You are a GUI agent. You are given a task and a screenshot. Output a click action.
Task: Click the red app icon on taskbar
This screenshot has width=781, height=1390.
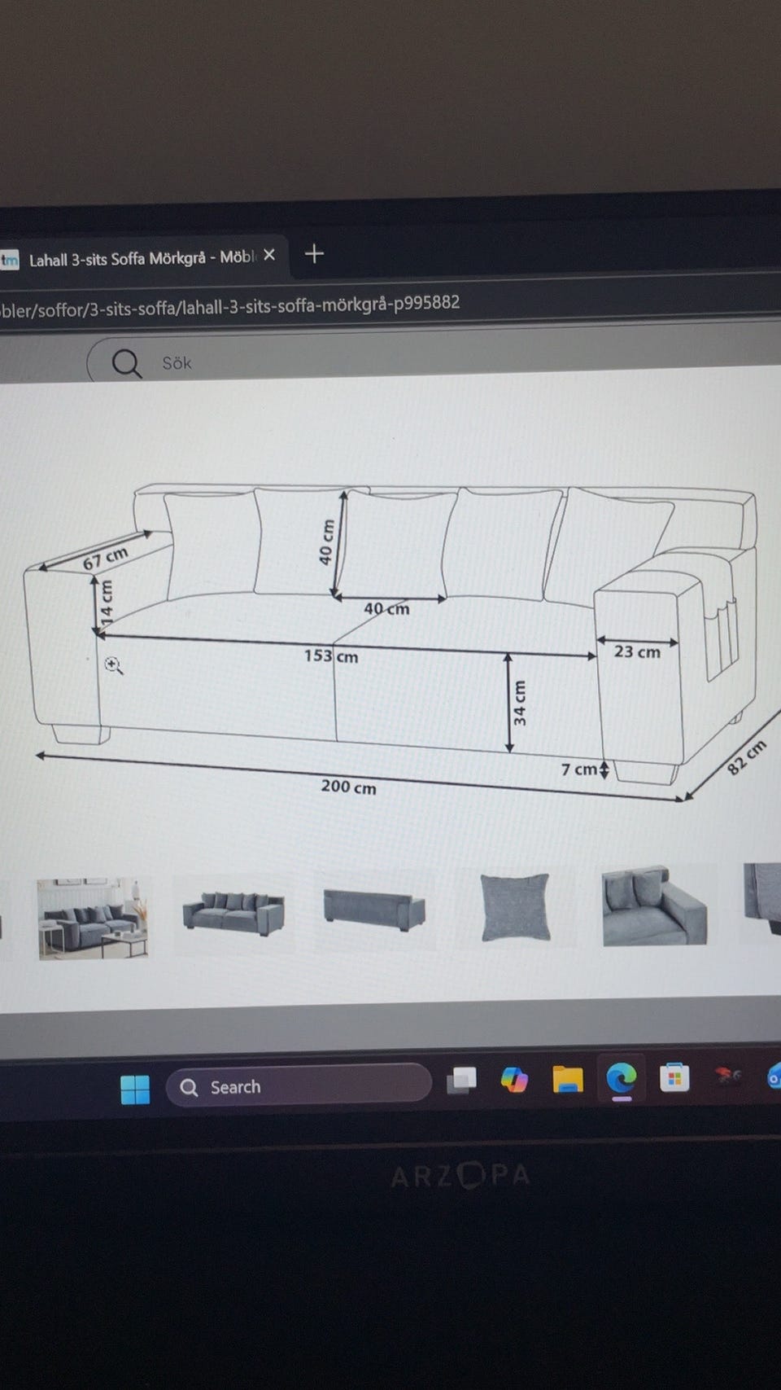pos(728,1076)
